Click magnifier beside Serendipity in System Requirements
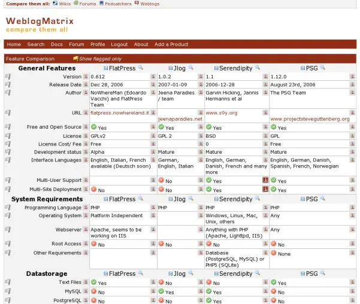360x304 pixels. coord(258,199)
